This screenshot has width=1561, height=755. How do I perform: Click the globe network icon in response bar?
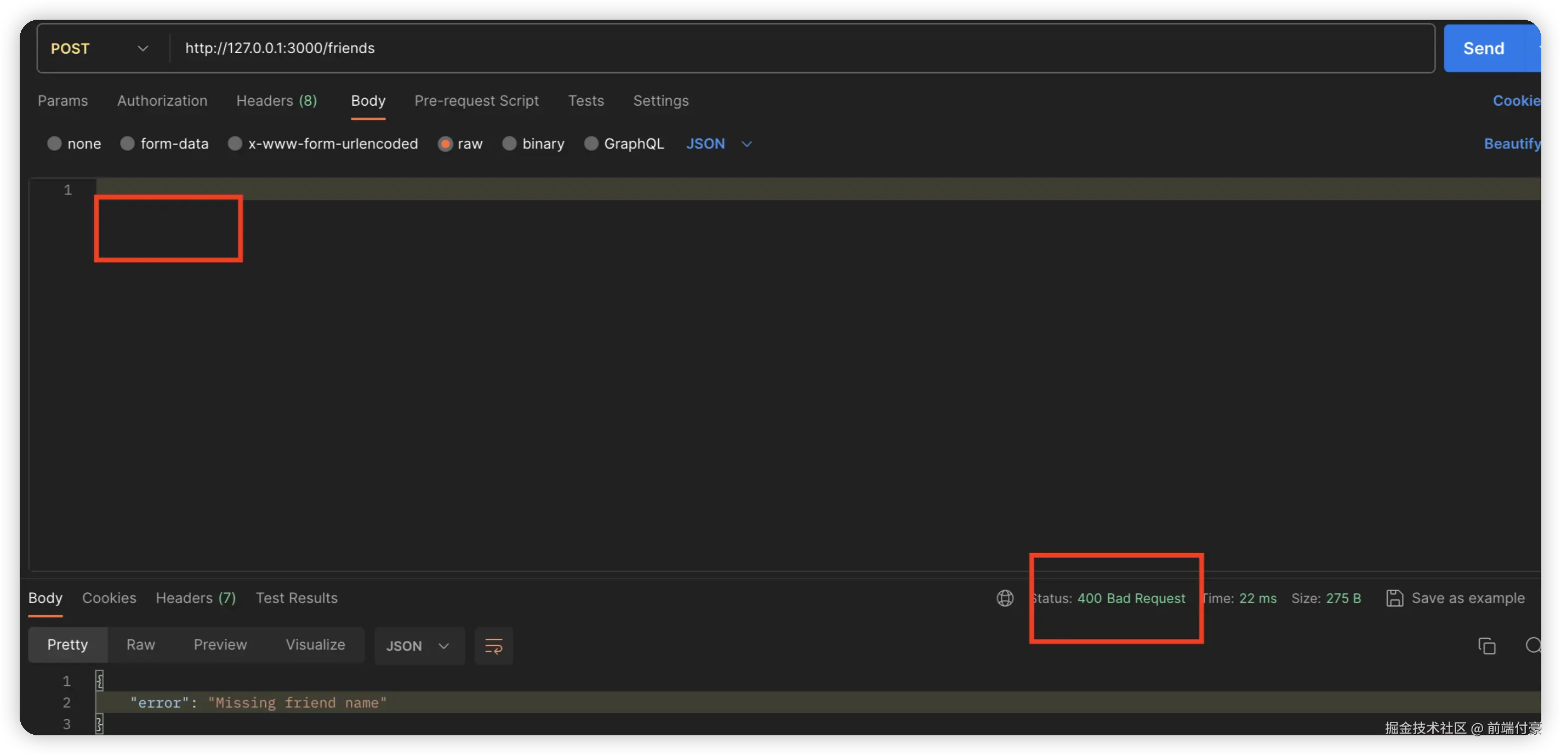pyautogui.click(x=1005, y=598)
